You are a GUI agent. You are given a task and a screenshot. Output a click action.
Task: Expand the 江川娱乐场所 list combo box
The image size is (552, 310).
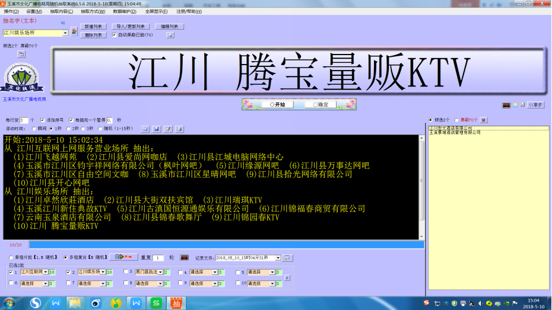tap(65, 33)
